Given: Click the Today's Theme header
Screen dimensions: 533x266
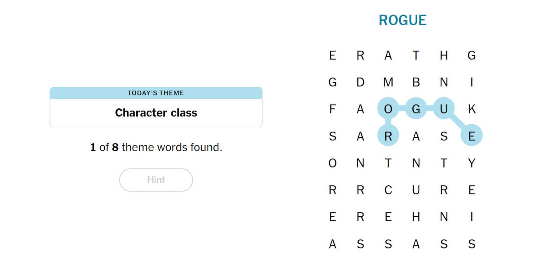Looking at the screenshot, I should pyautogui.click(x=156, y=93).
